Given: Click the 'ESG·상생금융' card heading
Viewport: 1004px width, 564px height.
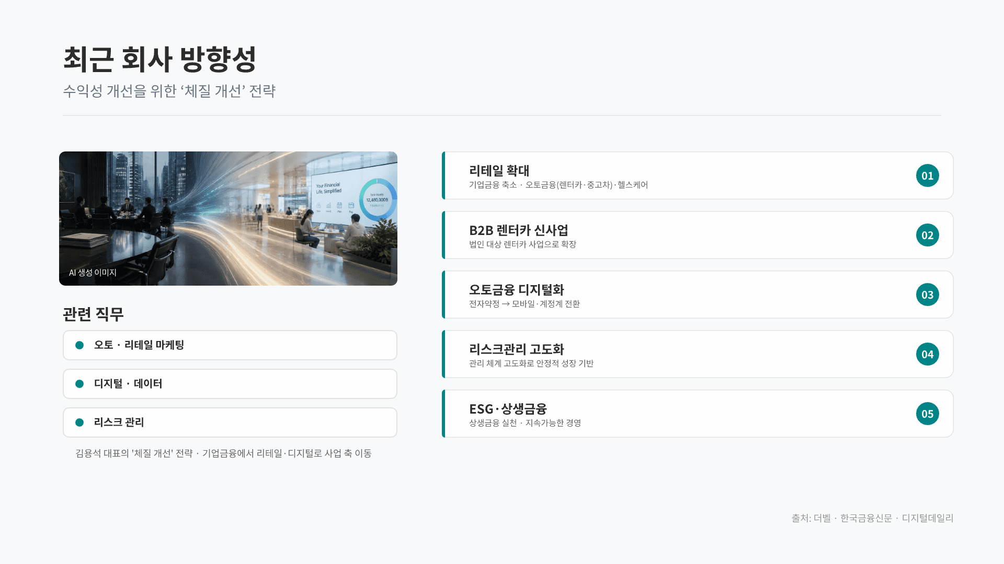Looking at the screenshot, I should 508,409.
